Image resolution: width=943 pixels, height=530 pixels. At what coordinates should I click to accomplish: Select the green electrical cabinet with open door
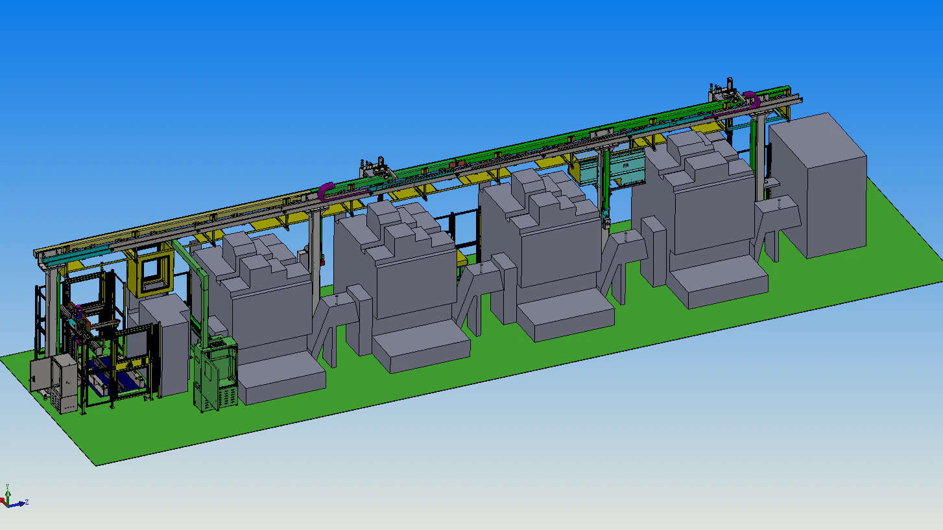click(214, 374)
